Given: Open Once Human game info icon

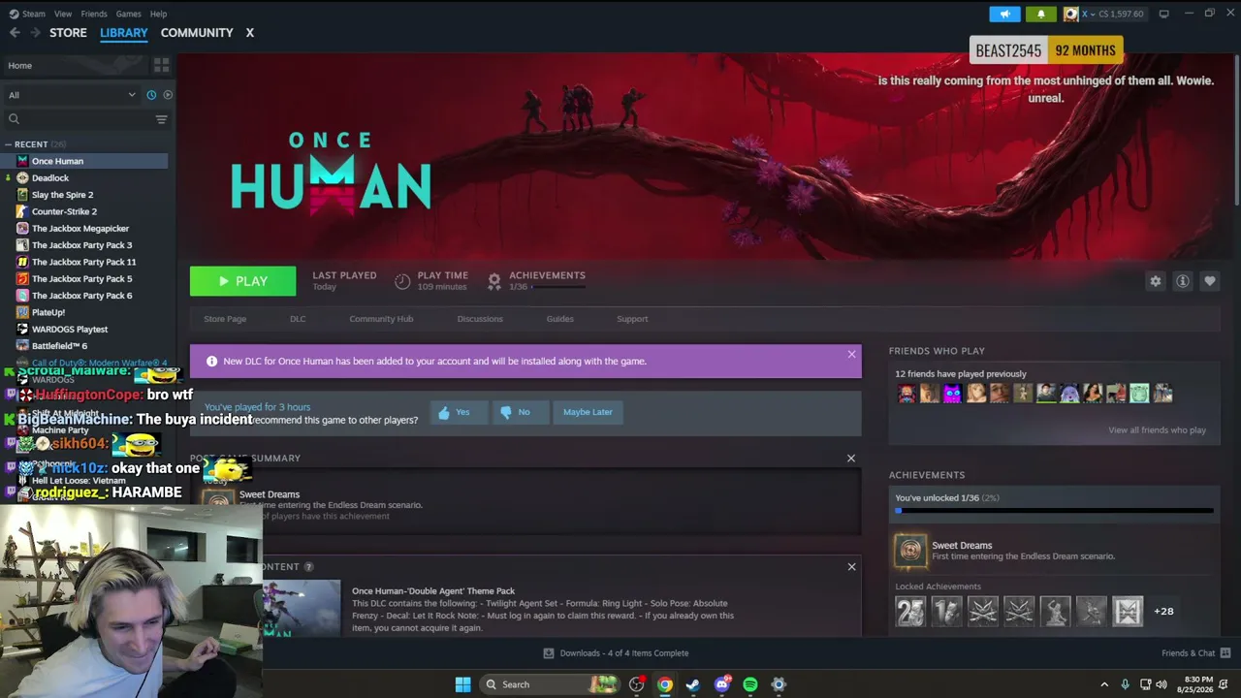Looking at the screenshot, I should pyautogui.click(x=1183, y=281).
